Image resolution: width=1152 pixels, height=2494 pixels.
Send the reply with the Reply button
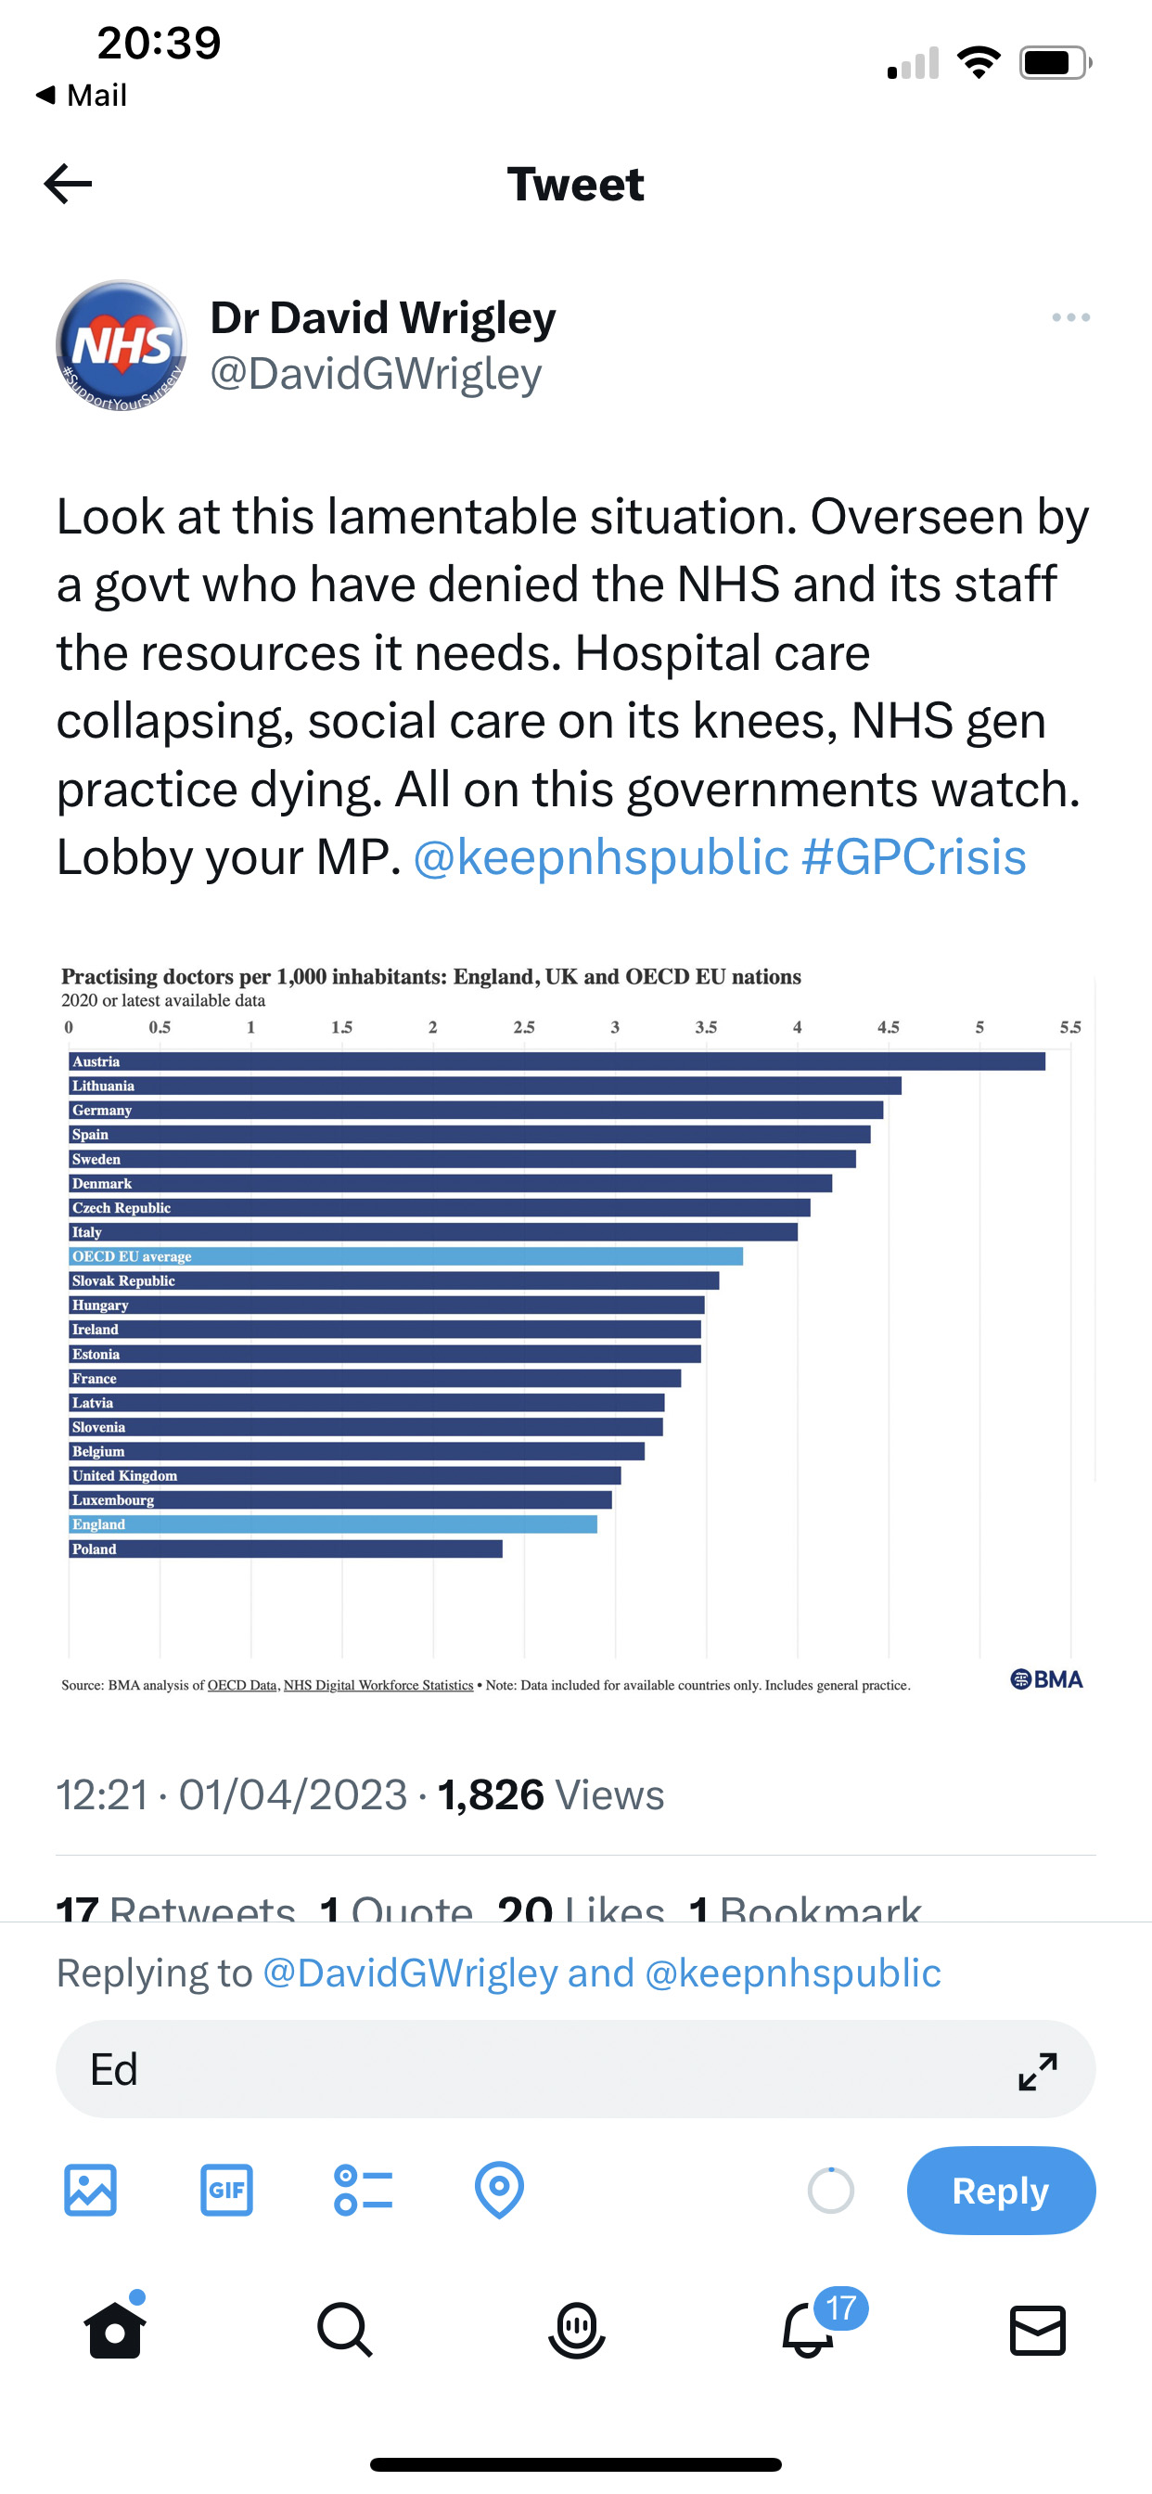[x=1001, y=2190]
